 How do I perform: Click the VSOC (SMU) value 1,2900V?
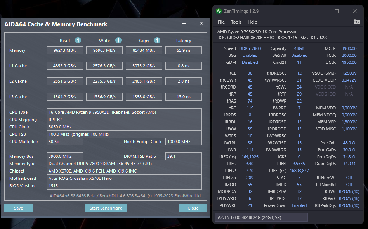349,73
